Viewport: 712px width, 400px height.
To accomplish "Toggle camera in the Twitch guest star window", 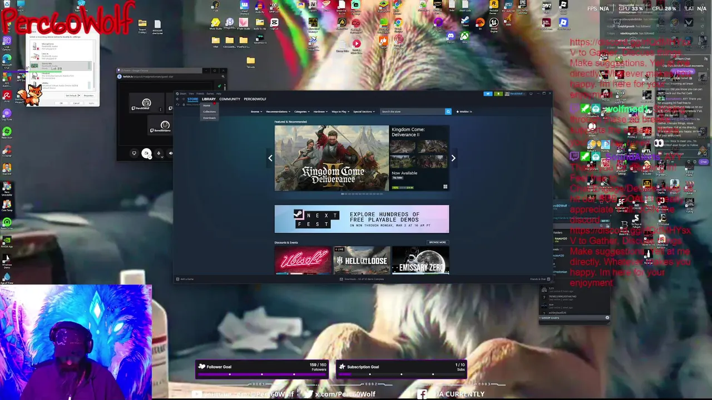I will pos(146,153).
